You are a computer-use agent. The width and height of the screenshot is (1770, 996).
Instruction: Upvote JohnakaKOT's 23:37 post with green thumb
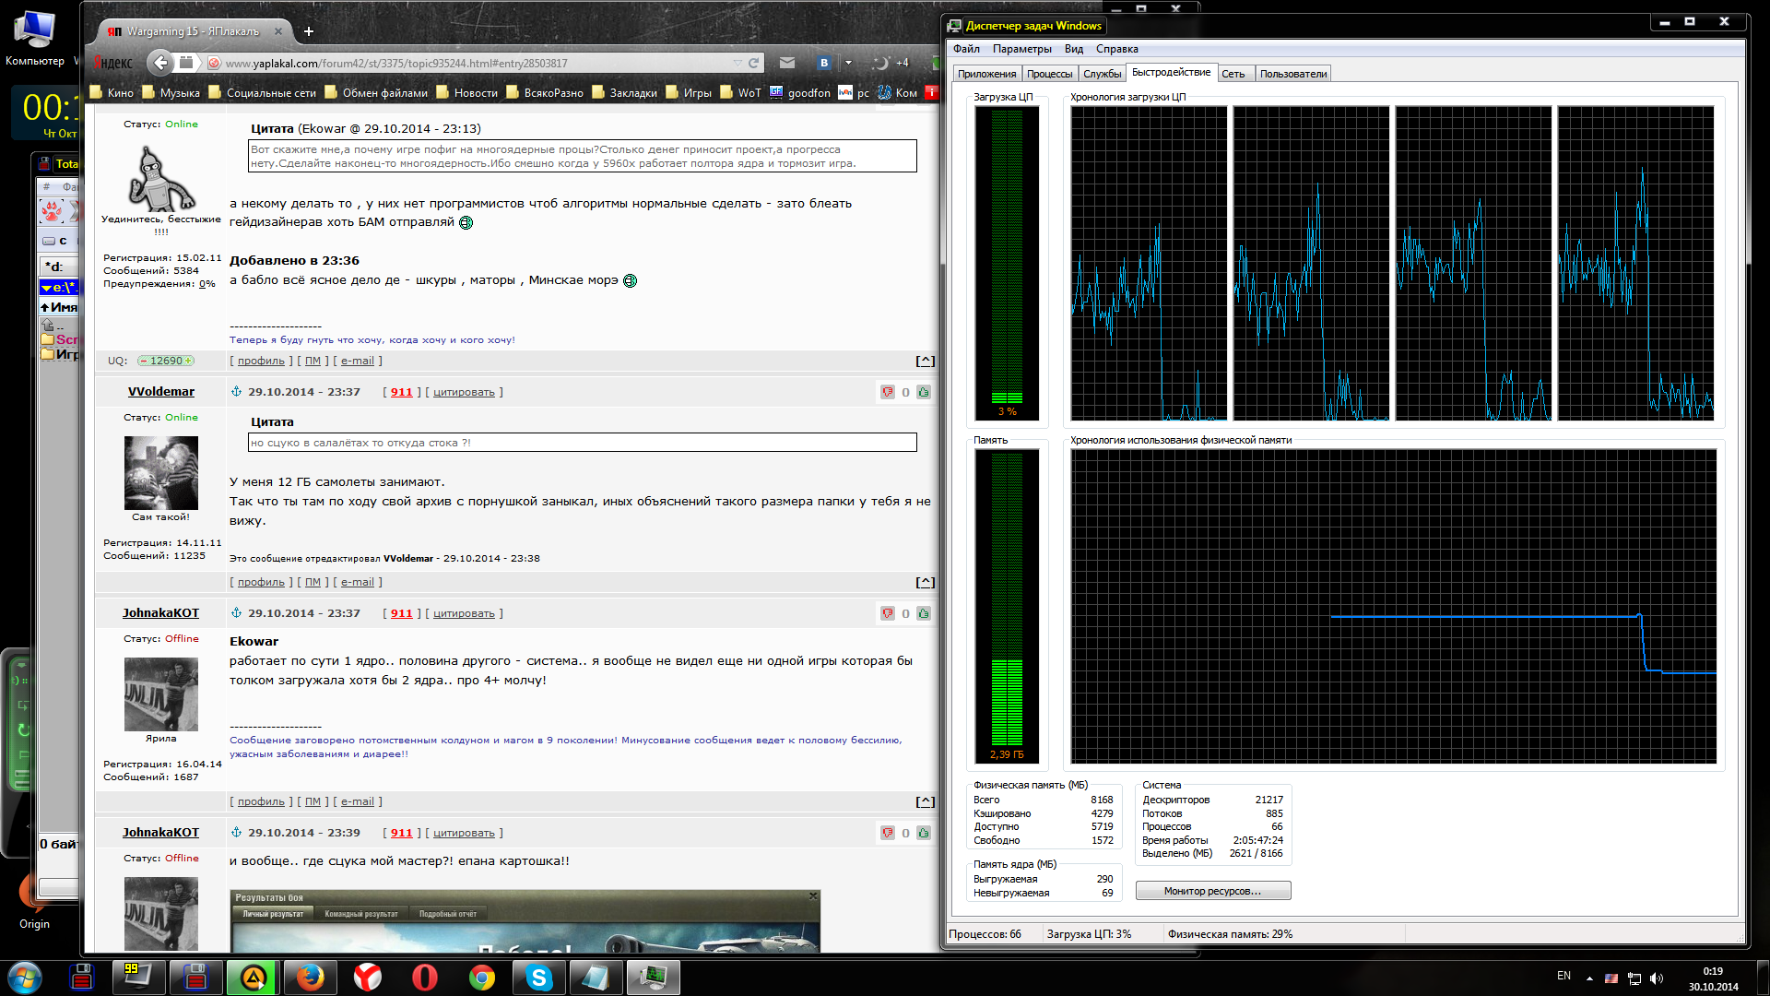[x=923, y=613]
